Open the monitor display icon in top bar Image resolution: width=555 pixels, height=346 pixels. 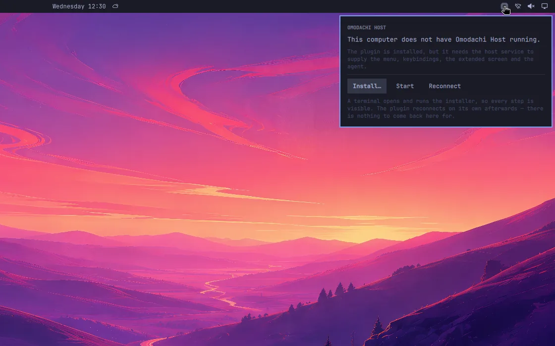coord(545,6)
